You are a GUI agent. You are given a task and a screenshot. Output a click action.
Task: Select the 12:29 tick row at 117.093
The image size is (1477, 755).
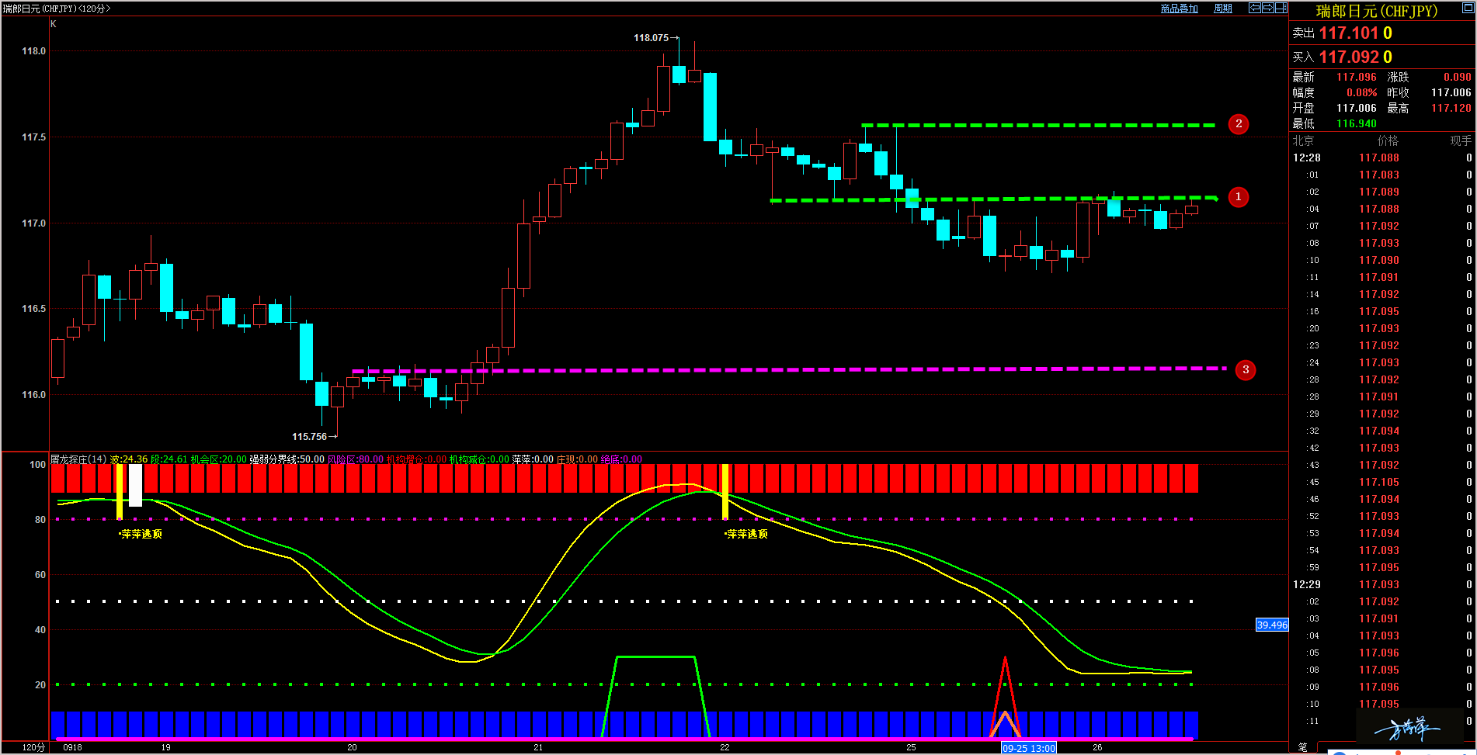coord(1382,584)
